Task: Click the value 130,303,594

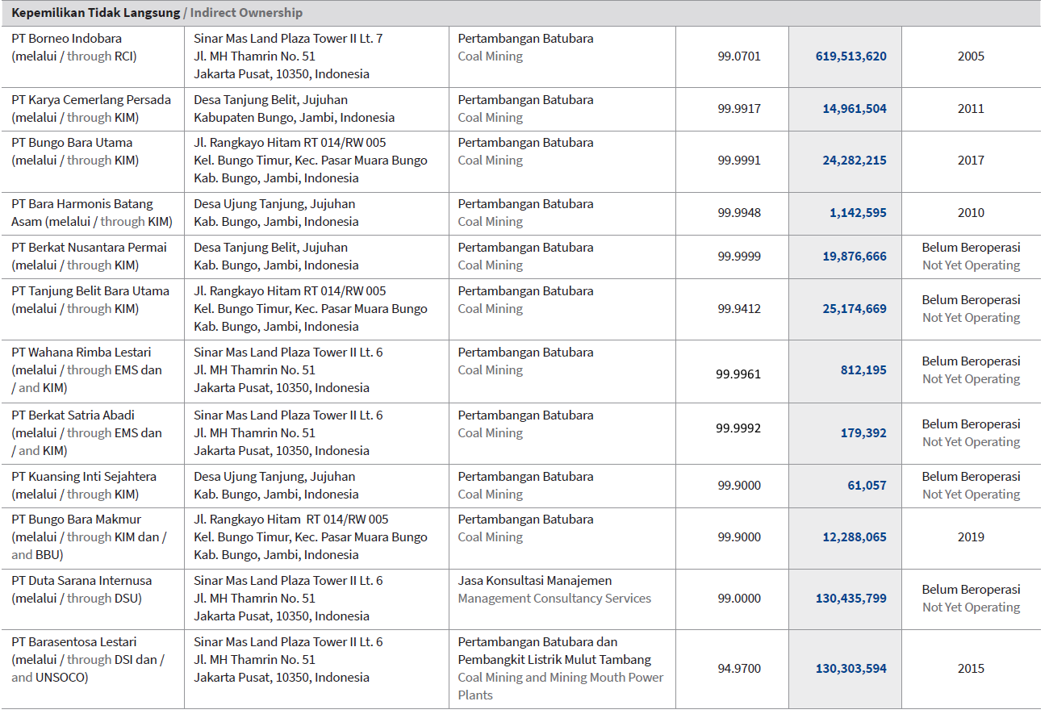Action: [x=850, y=669]
